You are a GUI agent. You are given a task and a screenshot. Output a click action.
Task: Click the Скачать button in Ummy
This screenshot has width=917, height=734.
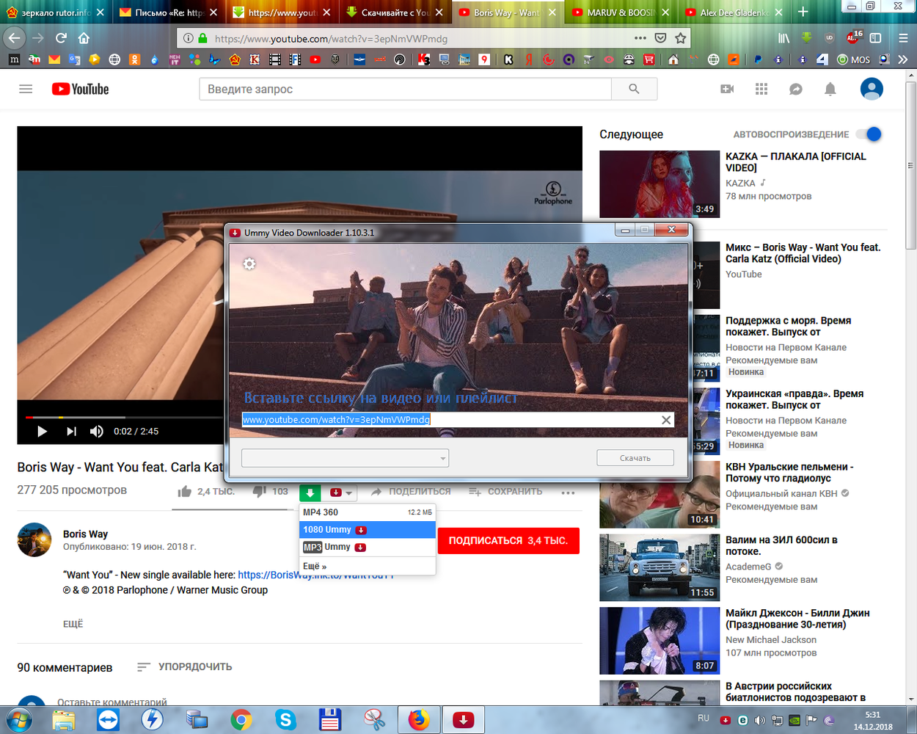point(635,458)
